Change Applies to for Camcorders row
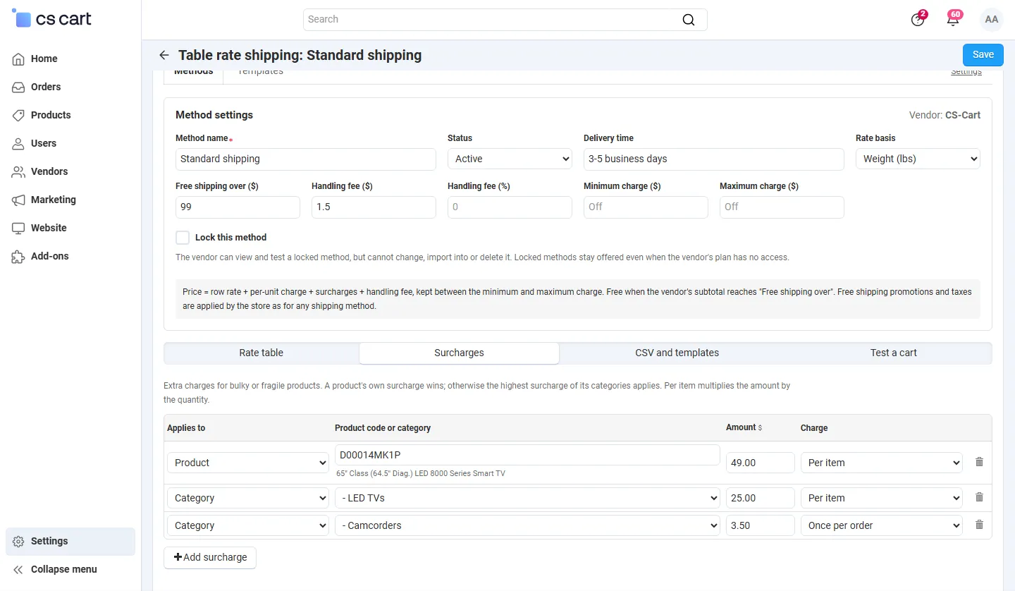The image size is (1015, 591). pos(248,525)
